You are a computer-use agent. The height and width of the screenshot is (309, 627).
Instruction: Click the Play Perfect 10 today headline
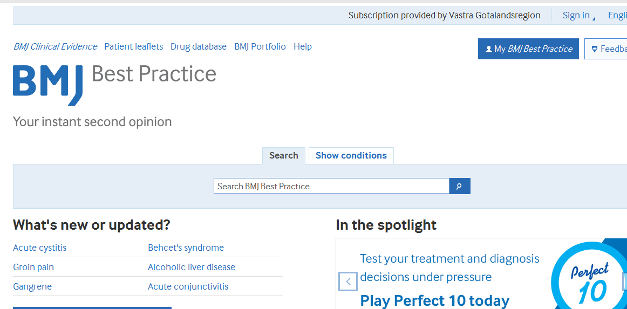pos(435,300)
